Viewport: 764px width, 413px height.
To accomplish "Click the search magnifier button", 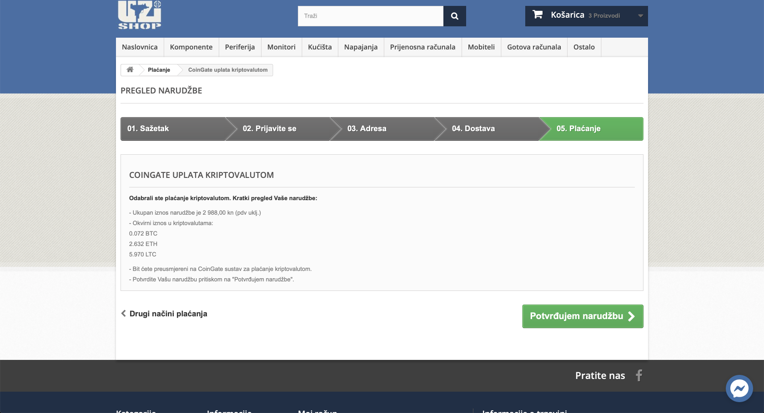I will pyautogui.click(x=455, y=16).
